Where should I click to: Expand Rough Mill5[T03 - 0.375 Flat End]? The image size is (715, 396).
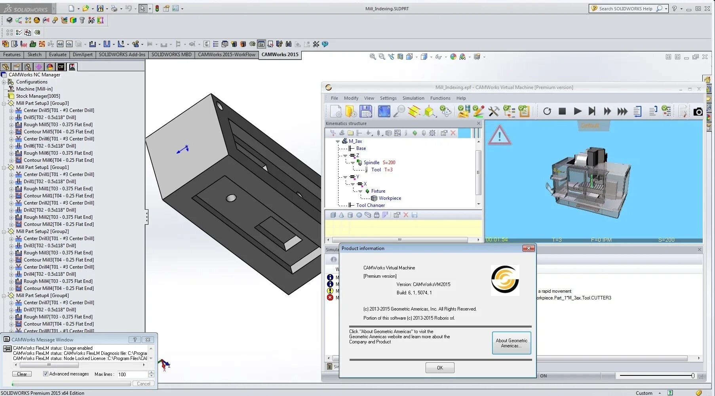(x=11, y=125)
